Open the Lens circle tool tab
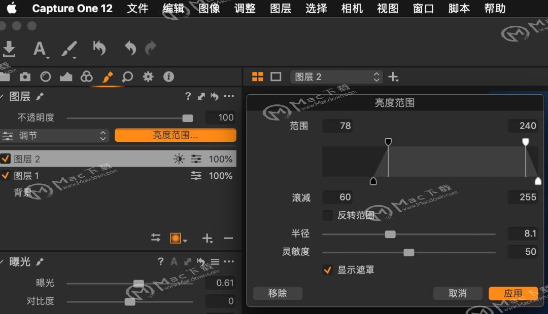Screen dimensions: 548x314 point(46,76)
